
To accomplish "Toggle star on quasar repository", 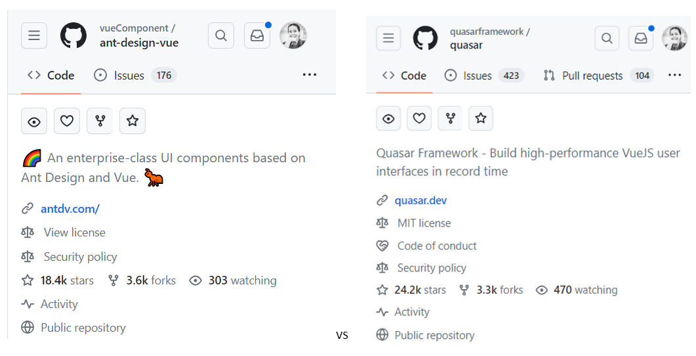I will pyautogui.click(x=480, y=118).
